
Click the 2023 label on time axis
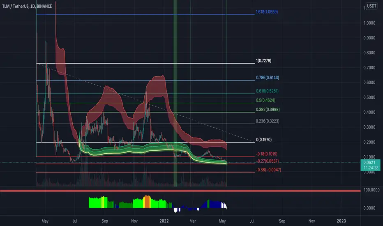(341, 221)
